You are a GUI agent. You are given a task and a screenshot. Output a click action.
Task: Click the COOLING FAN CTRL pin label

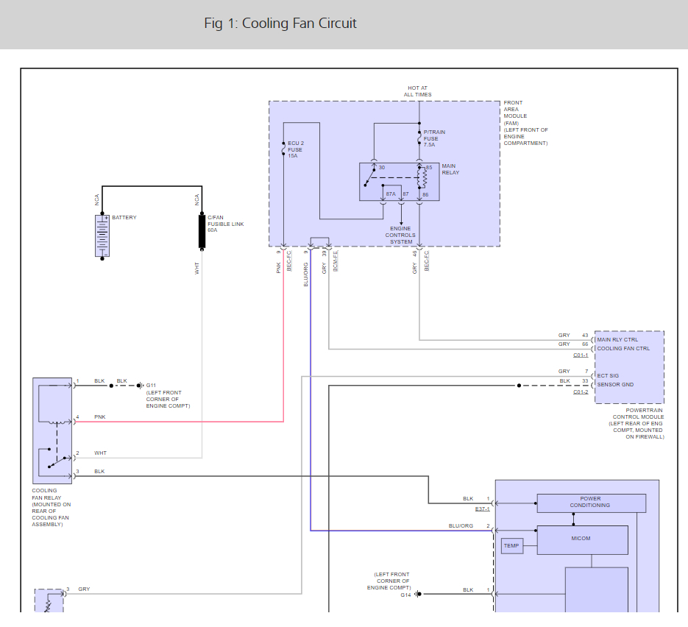(623, 348)
